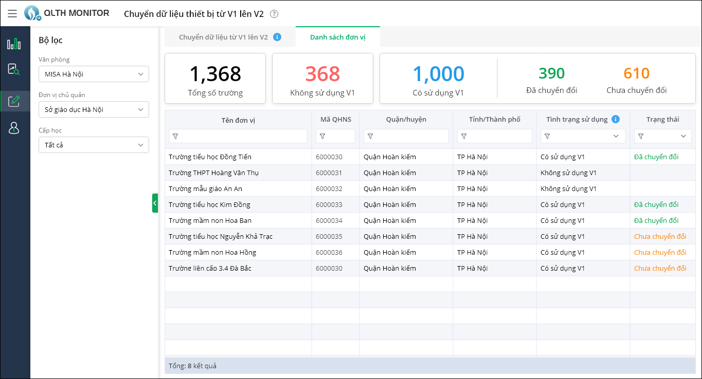Screen dimensions: 702x379
Task: Click info icon on Chuyển dữ liệu tab
Action: point(277,37)
